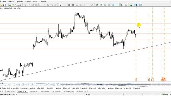
Task: Select the rectangle drawing tool
Action: click(x=73, y=5)
